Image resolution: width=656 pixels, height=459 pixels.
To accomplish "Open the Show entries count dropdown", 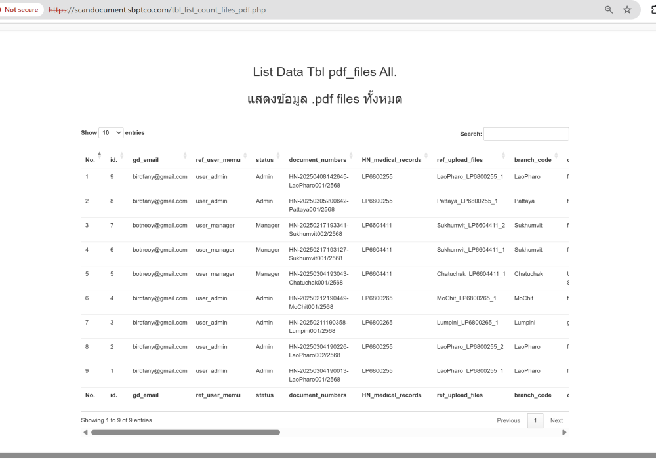I will pos(111,133).
